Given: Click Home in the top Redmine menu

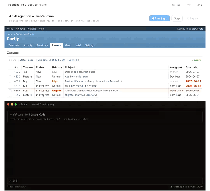Looking at the screenshot, I should pos(10,29).
